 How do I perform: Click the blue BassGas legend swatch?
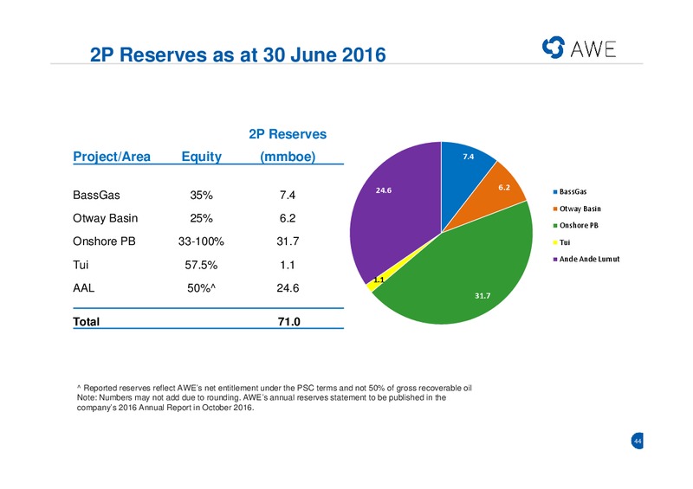pos(555,192)
